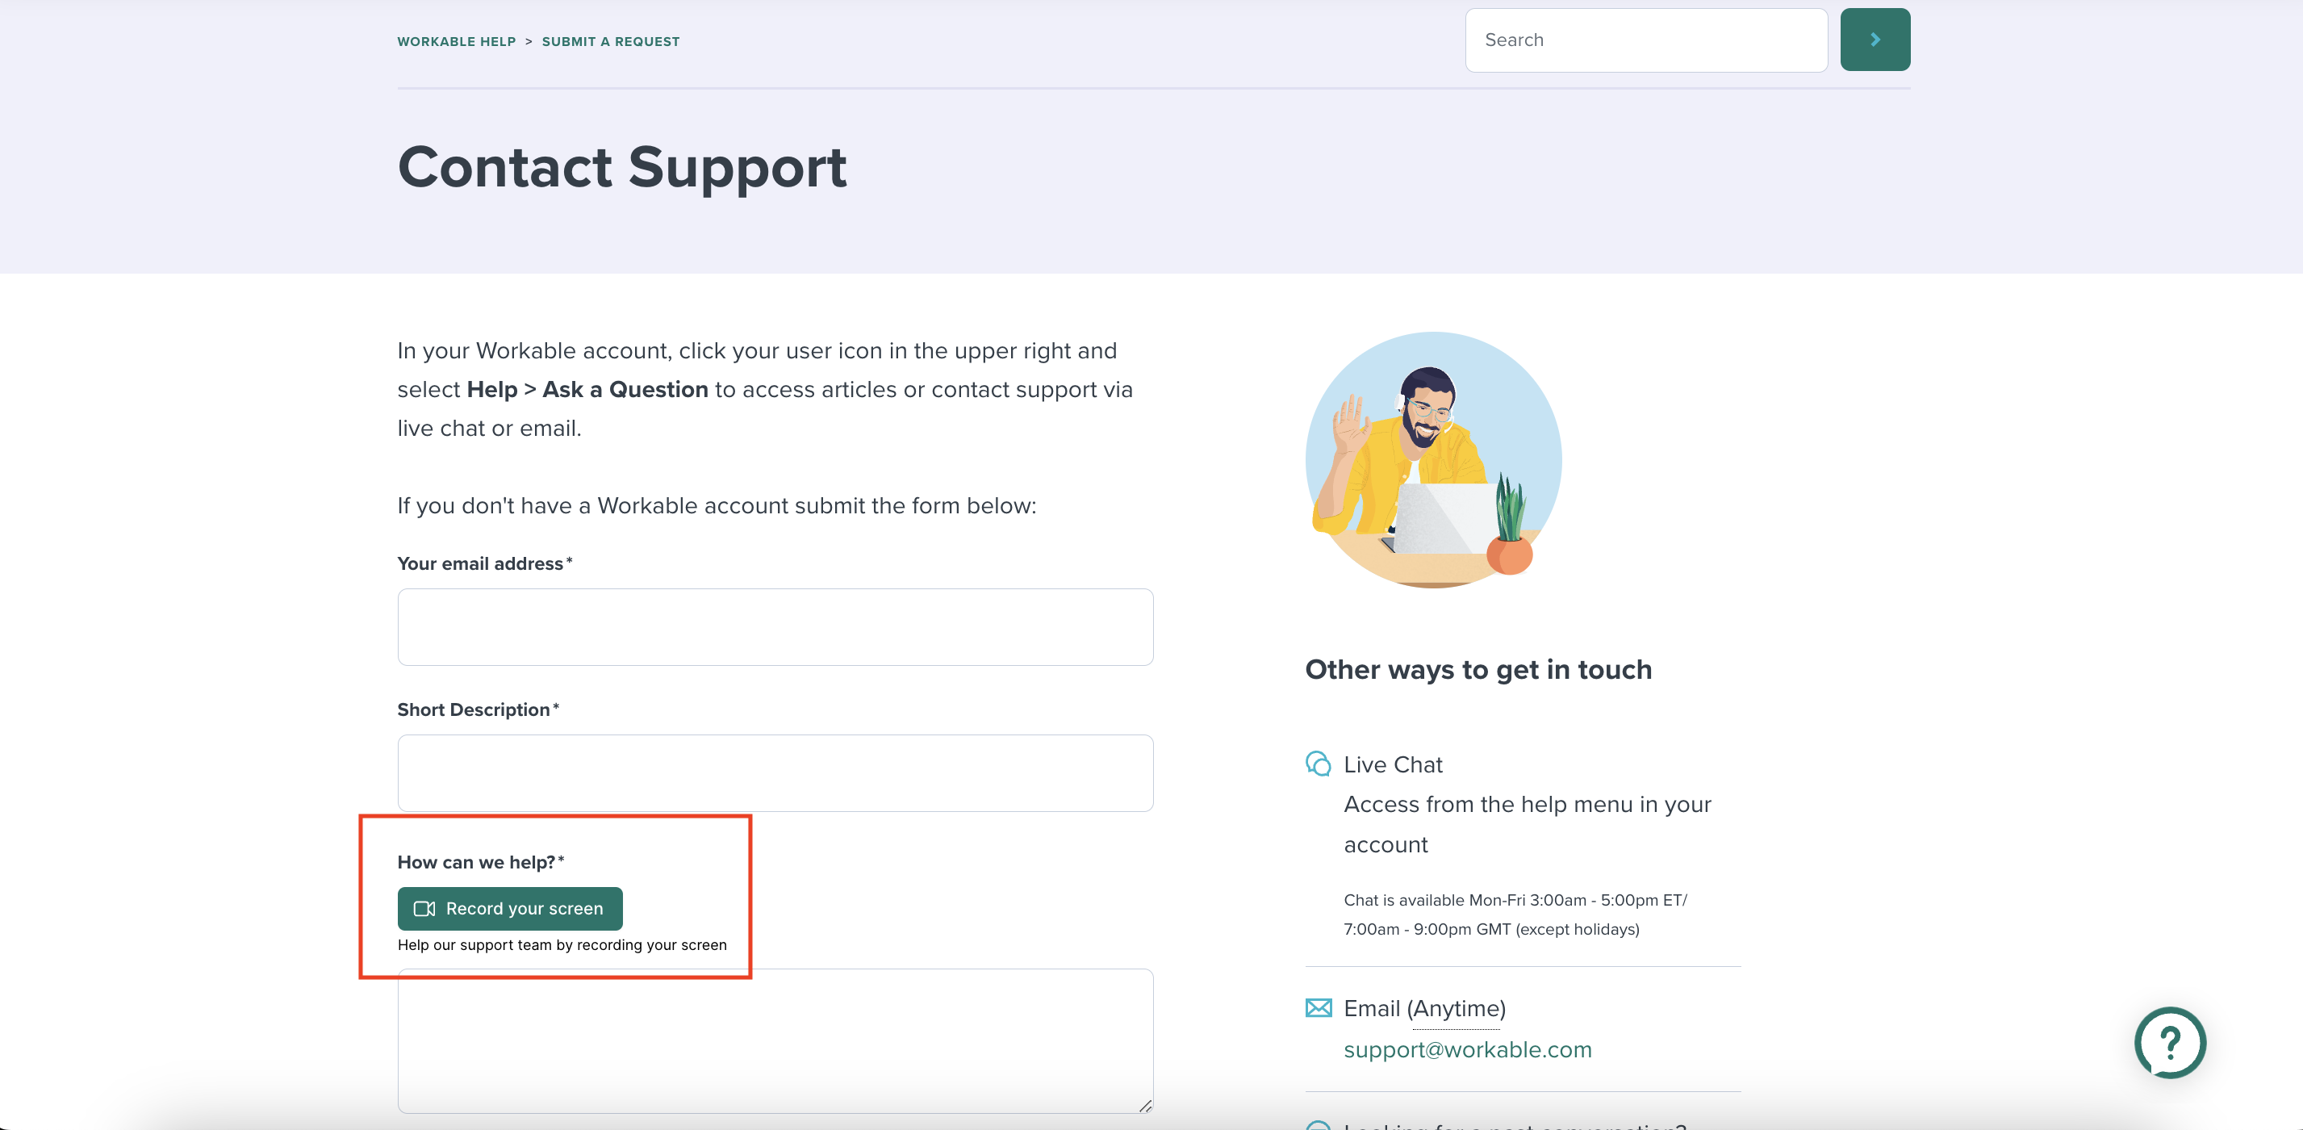Select the Submit a Request breadcrumb
2303x1130 pixels.
pos(611,42)
